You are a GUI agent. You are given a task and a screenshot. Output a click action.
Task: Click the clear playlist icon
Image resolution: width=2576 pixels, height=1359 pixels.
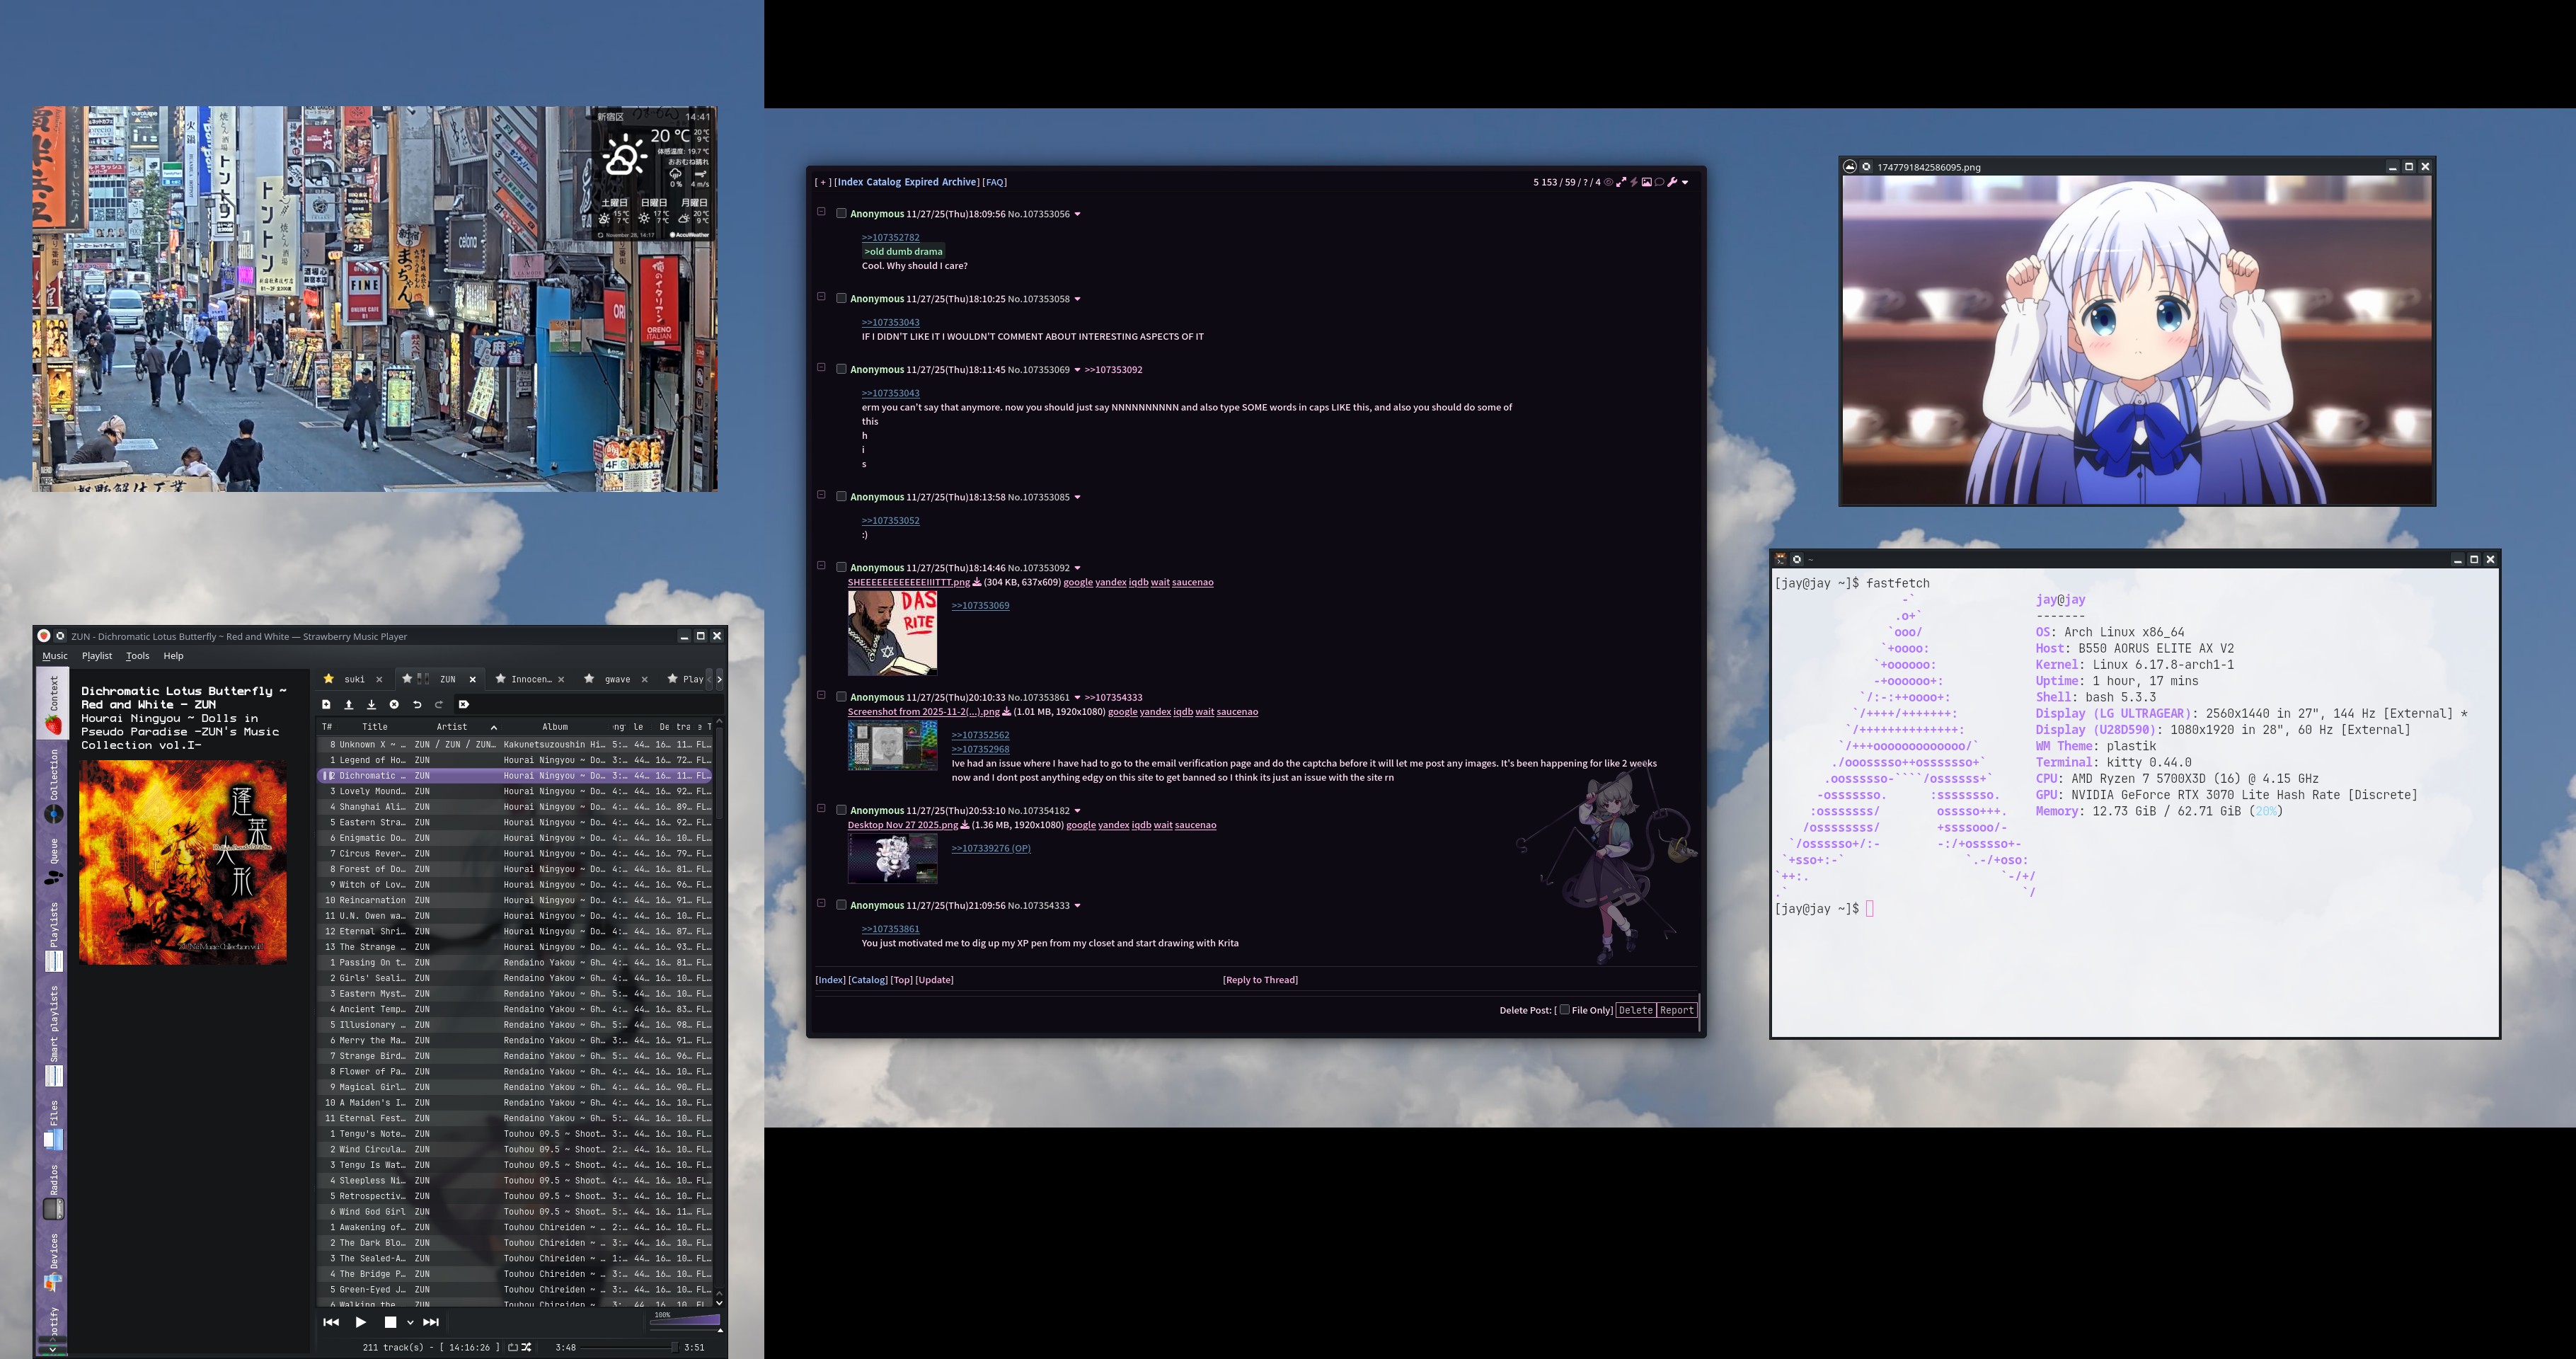pos(394,705)
